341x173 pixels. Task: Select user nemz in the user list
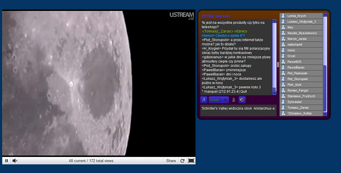click(x=301, y=50)
